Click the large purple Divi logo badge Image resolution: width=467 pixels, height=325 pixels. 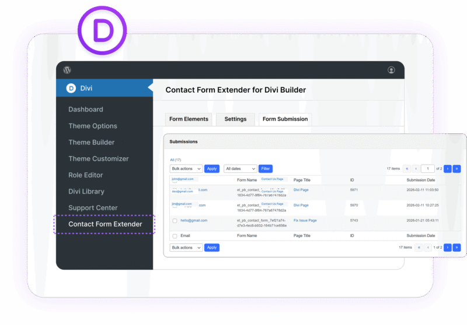point(103,30)
